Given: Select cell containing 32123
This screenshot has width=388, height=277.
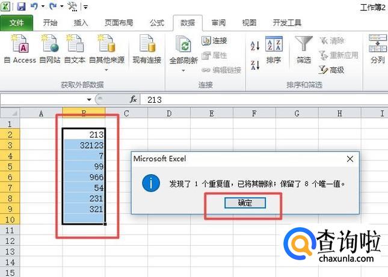Looking at the screenshot, I should tap(84, 145).
